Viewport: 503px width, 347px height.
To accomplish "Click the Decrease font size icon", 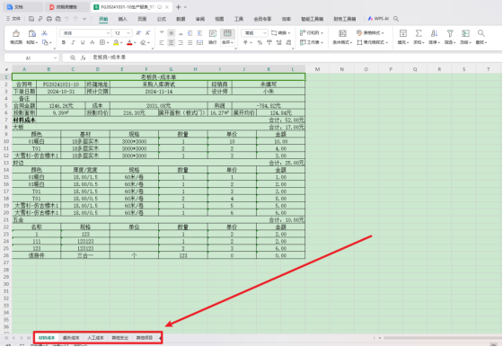I will click(x=148, y=33).
